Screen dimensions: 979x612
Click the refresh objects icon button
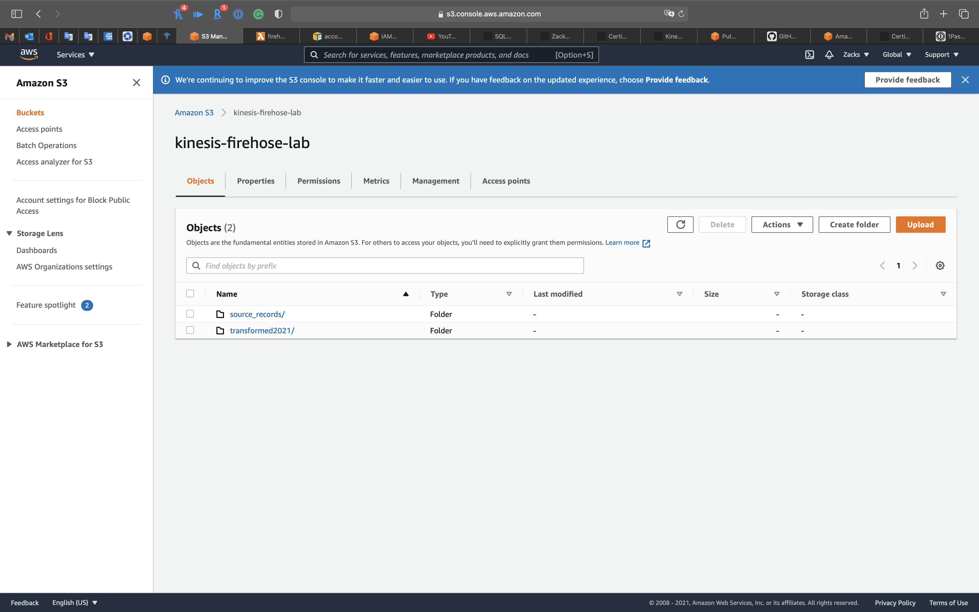[680, 225]
